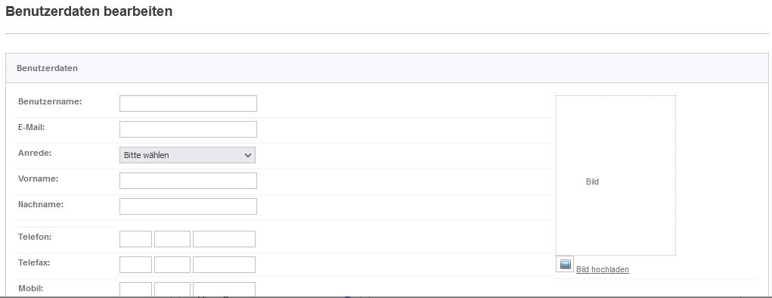Image resolution: width=772 pixels, height=298 pixels.
Task: Select the middle Telefon number box
Action: 172,239
